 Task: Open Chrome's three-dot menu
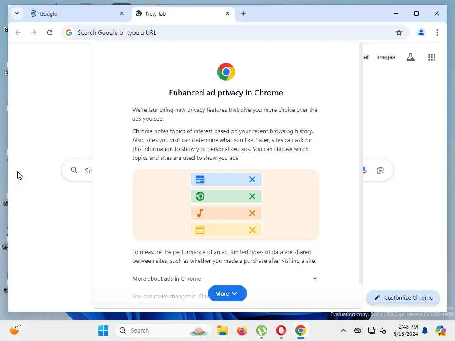[437, 32]
